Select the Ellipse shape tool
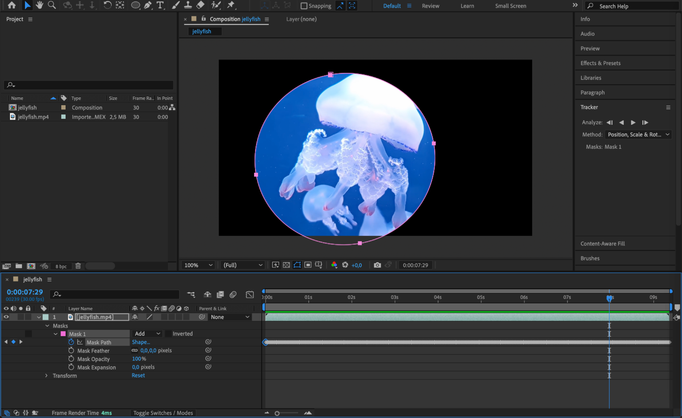The width and height of the screenshot is (682, 418). click(135, 5)
